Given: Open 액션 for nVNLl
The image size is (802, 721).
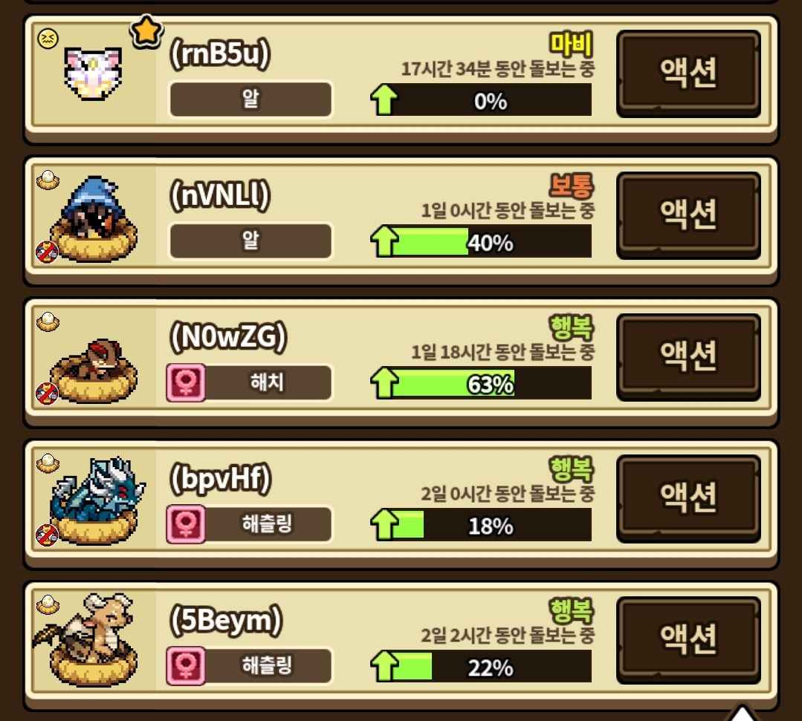Looking at the screenshot, I should click(688, 215).
